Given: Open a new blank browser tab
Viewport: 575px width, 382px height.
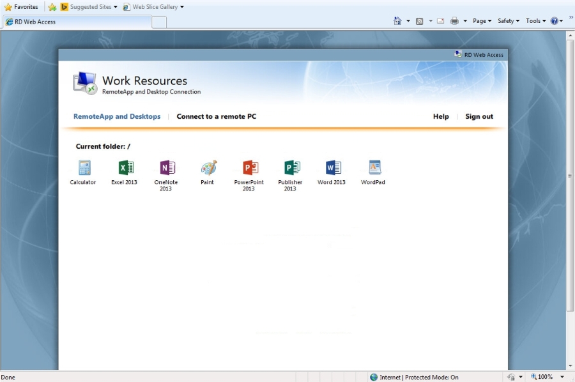Looking at the screenshot, I should tap(159, 22).
